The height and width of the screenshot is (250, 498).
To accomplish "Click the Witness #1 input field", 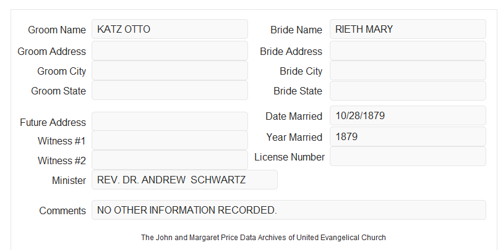I will point(170,140).
